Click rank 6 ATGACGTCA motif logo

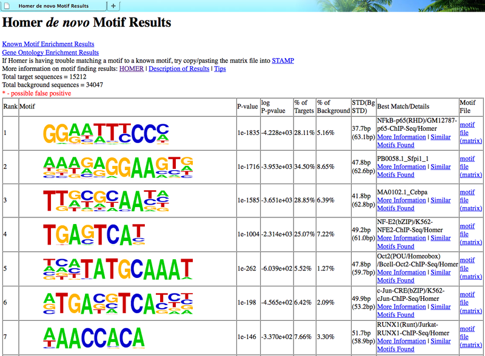118,303
